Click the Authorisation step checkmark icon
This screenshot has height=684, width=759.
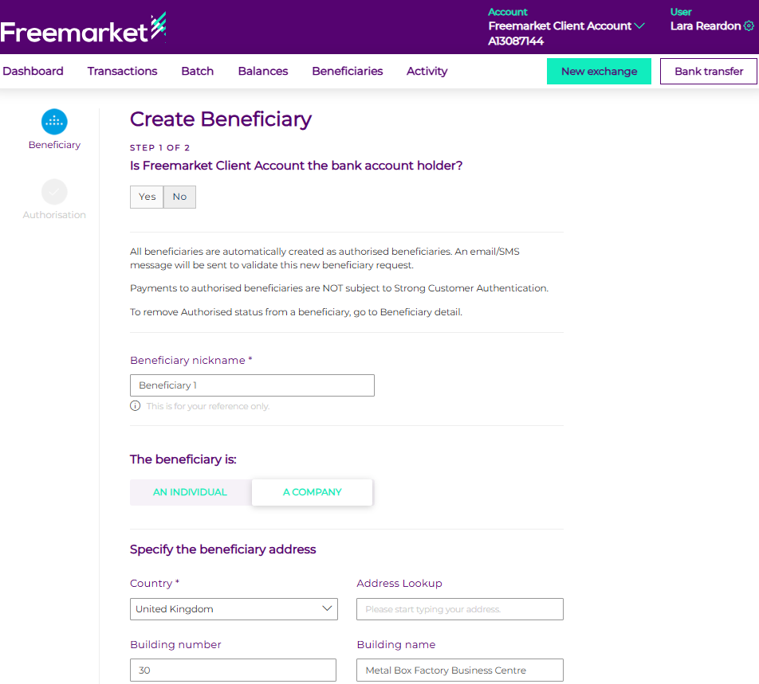pyautogui.click(x=54, y=192)
